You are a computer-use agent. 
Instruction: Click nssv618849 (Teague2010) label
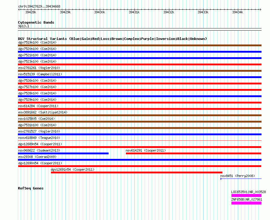(39, 138)
